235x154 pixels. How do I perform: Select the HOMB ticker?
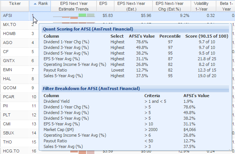pyautogui.click(x=9, y=34)
